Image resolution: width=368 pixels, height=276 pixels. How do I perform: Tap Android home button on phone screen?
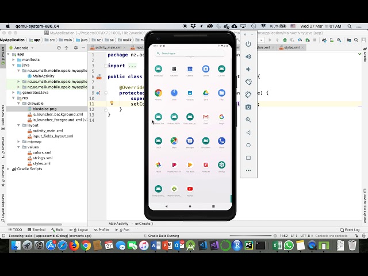point(190,206)
